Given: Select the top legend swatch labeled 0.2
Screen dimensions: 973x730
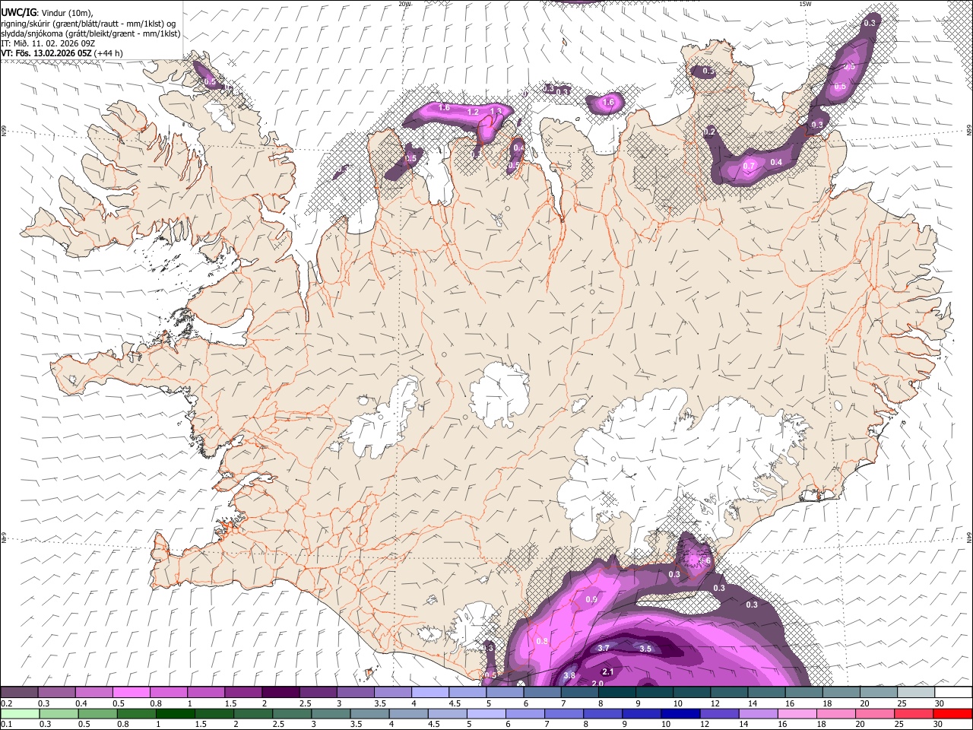Looking at the screenshot, I should tap(19, 693).
